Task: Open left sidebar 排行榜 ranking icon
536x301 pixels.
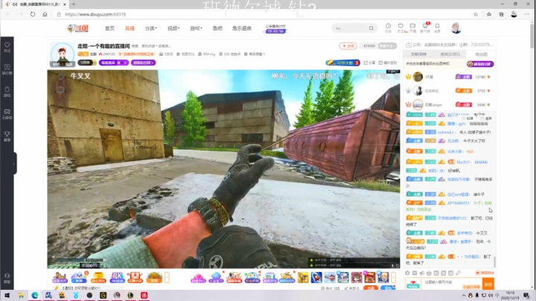Action: [x=7, y=69]
